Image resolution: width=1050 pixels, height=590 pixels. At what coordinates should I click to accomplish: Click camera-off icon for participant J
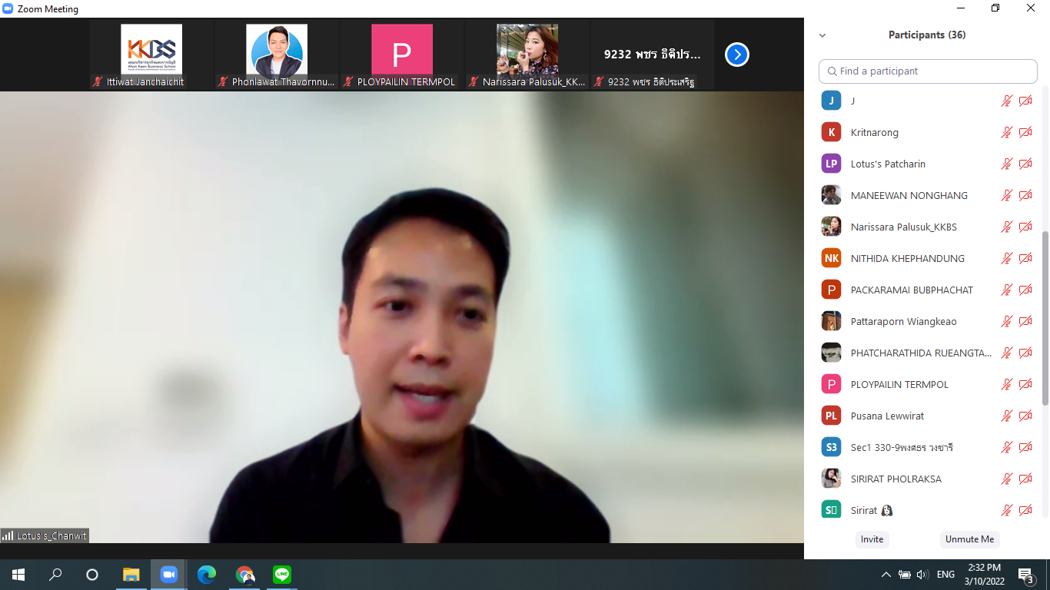tap(1025, 101)
